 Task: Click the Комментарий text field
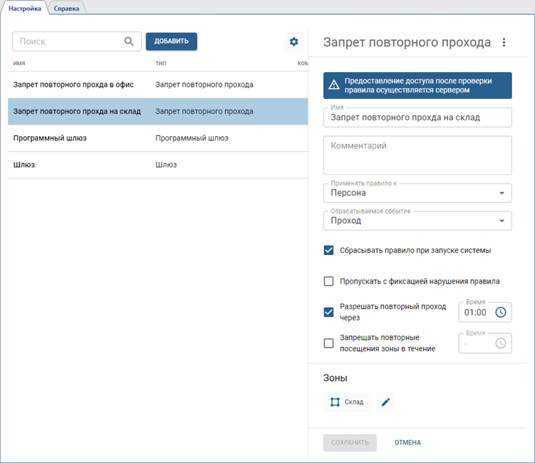417,155
